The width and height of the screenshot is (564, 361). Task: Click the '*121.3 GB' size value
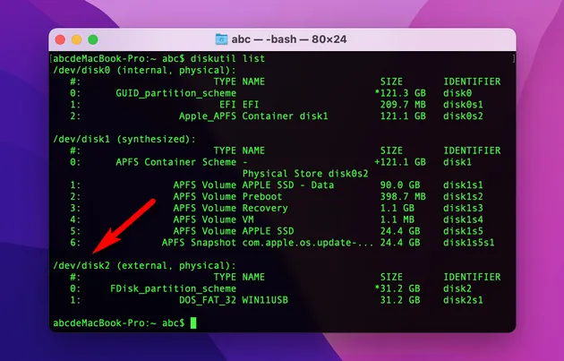click(400, 93)
